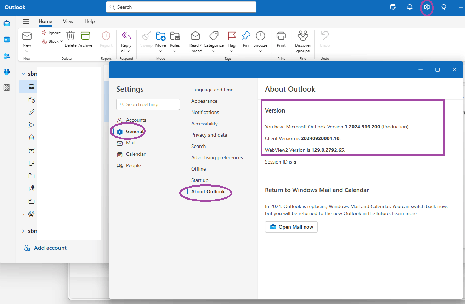
Task: Open the Snooze dropdown
Action: [x=260, y=51]
